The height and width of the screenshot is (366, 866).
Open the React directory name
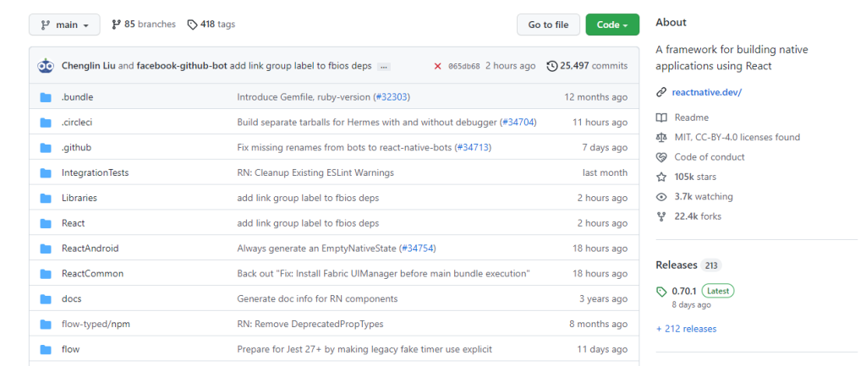tap(73, 223)
